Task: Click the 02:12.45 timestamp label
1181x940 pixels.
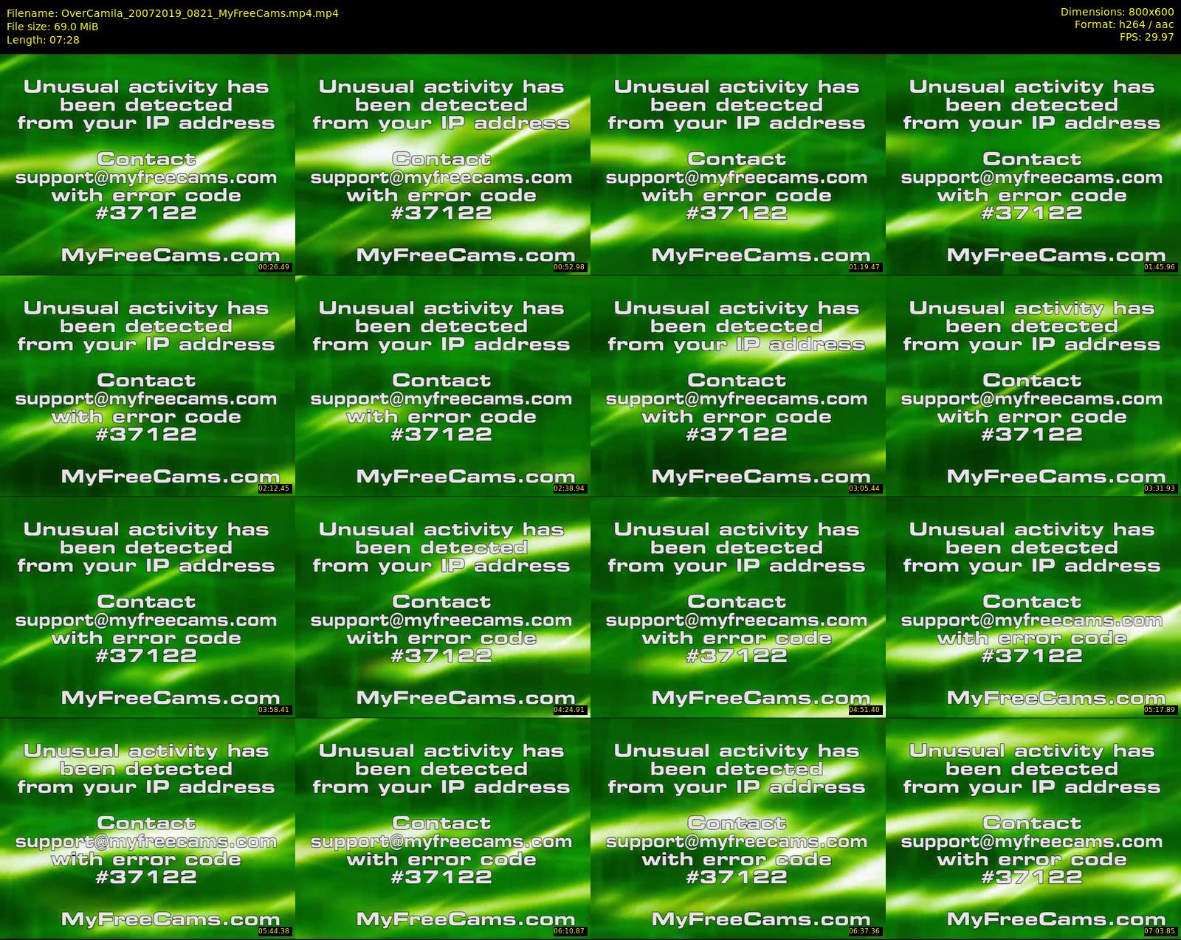Action: click(275, 488)
